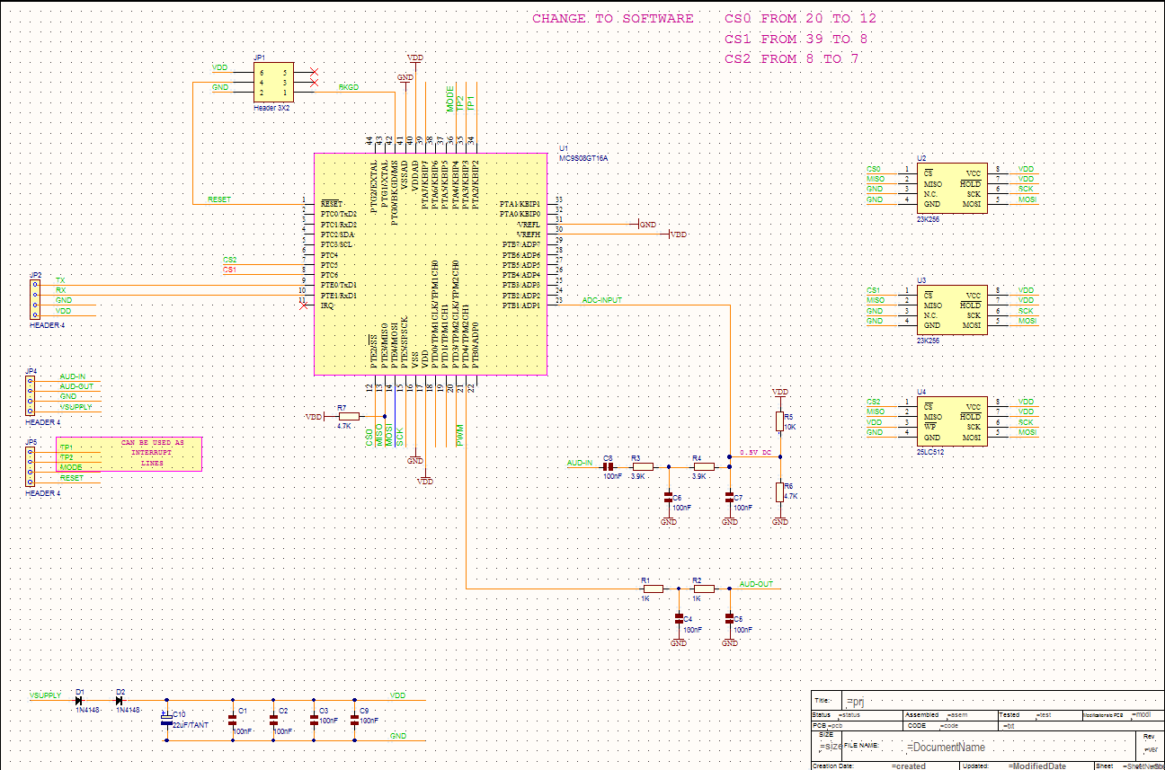This screenshot has width=1165, height=770.
Task: Select the JP1 Header 3X2 connector
Action: (272, 81)
